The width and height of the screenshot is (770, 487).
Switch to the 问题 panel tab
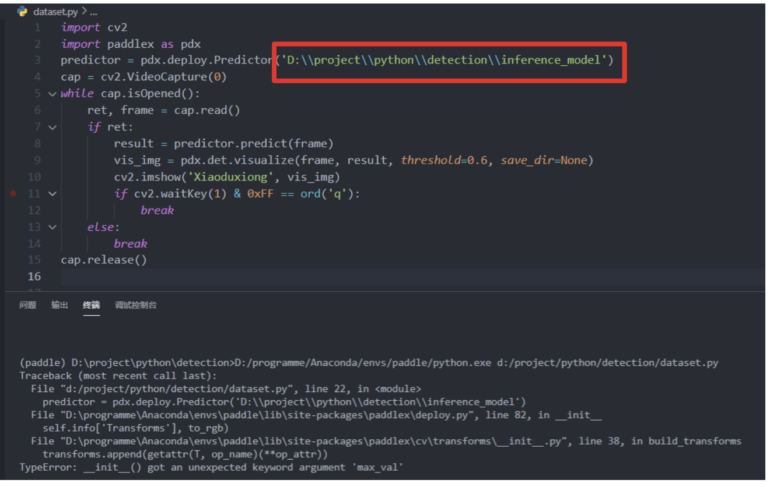27,305
